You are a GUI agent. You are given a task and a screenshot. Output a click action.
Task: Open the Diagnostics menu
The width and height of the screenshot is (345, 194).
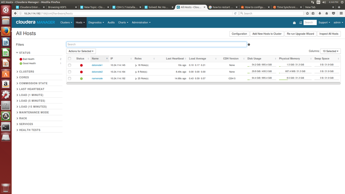96,22
